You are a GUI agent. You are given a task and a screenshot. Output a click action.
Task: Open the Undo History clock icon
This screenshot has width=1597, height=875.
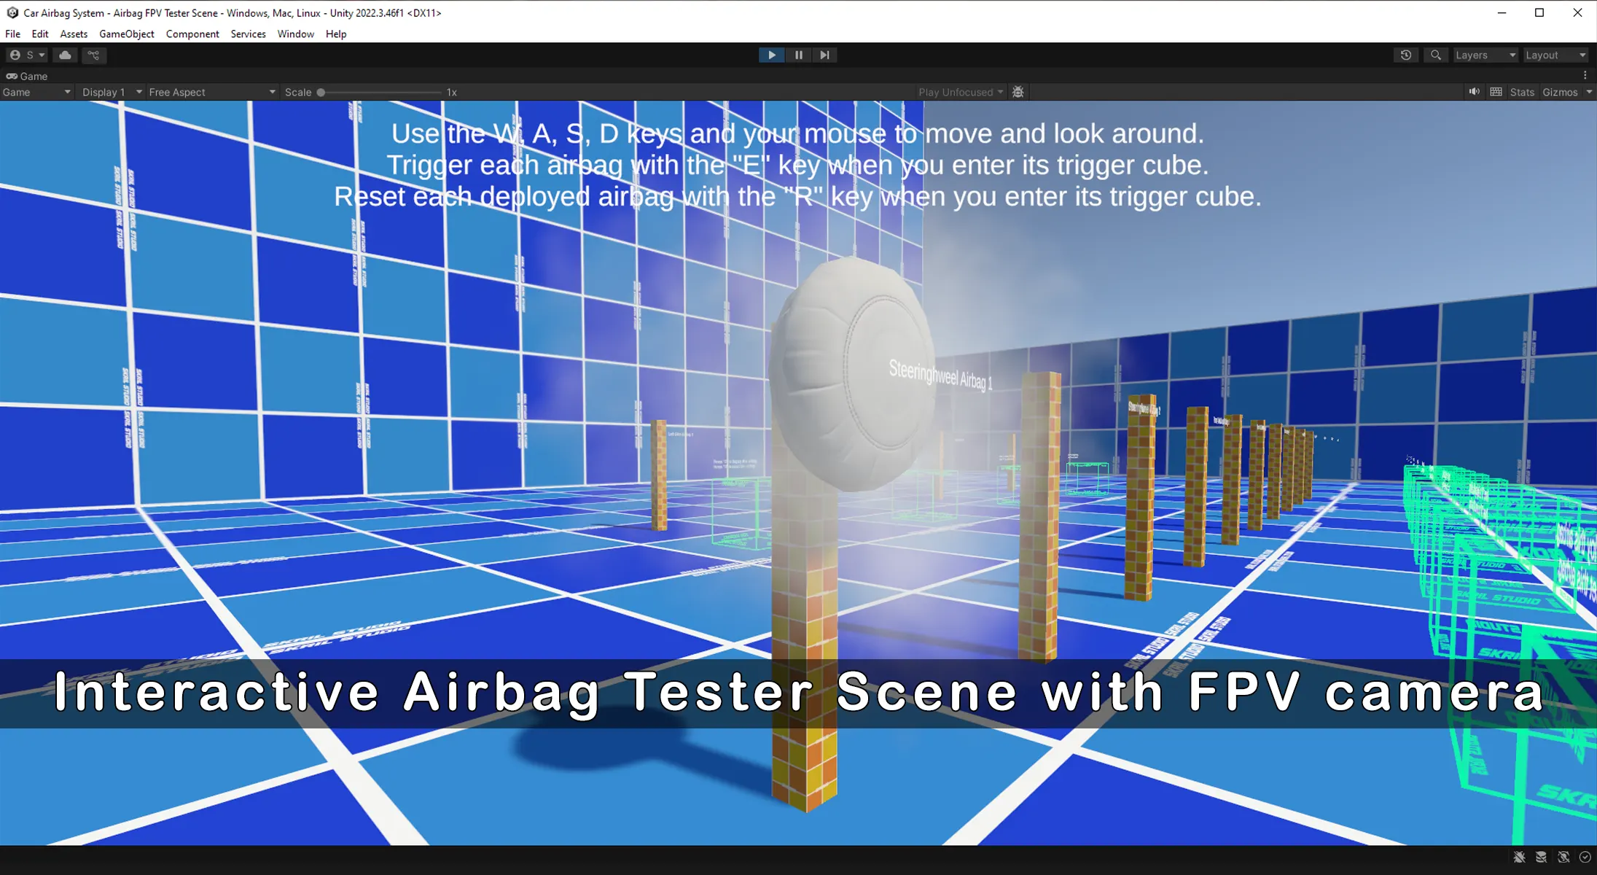[1405, 55]
